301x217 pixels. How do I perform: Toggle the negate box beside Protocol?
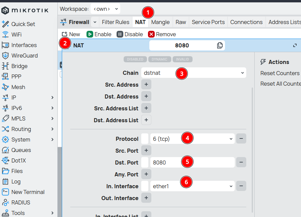click(x=145, y=138)
